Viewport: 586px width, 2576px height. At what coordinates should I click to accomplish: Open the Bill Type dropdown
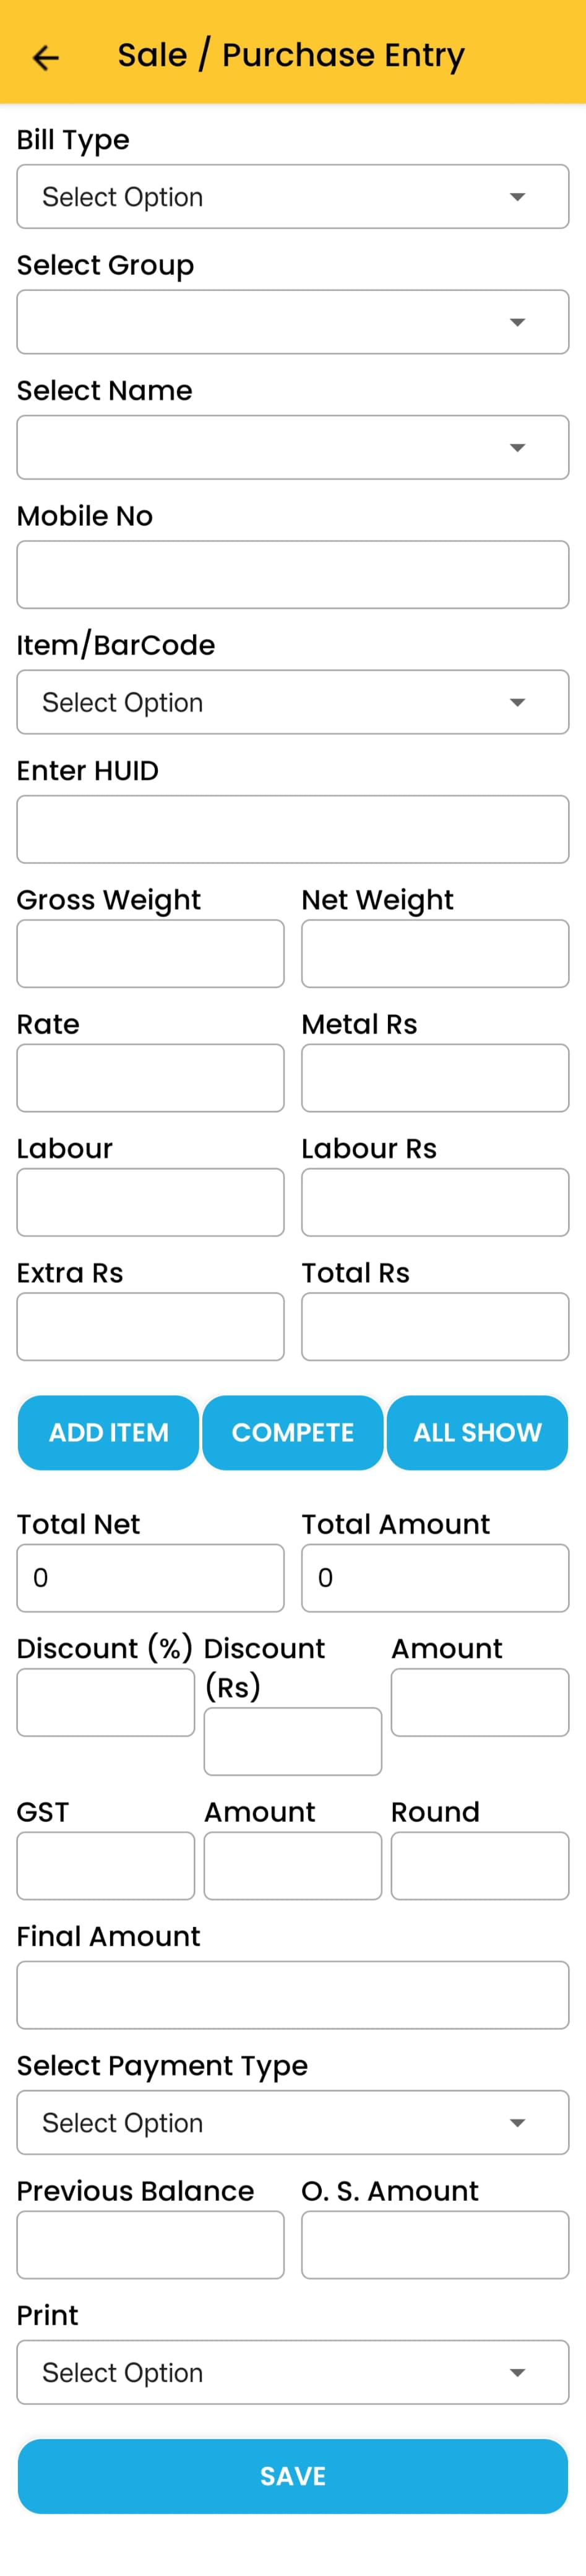292,197
